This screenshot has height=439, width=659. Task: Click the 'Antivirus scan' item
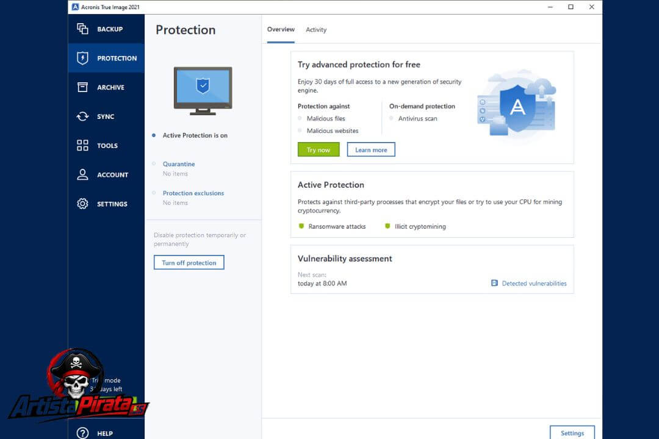pos(418,118)
